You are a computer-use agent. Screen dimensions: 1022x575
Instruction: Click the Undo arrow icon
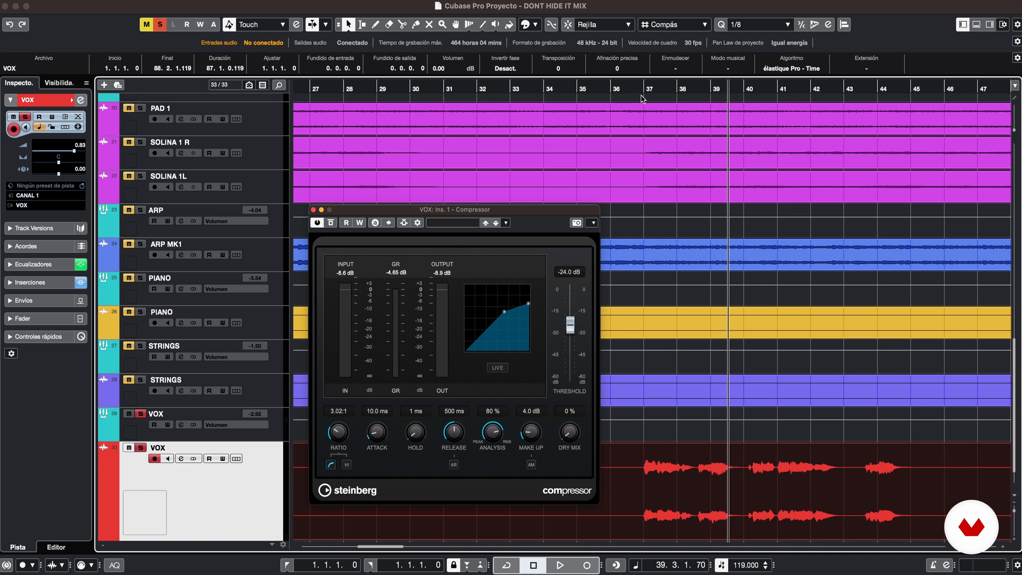[x=10, y=24]
